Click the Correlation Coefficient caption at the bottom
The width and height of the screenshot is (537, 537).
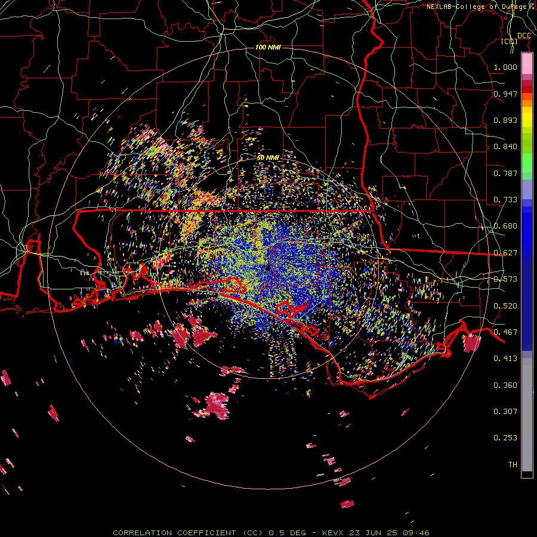pyautogui.click(x=270, y=533)
